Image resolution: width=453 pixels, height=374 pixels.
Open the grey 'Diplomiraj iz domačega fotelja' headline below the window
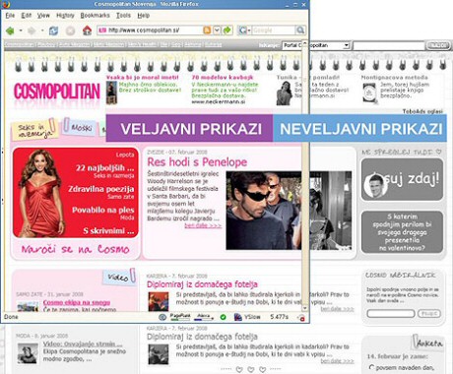tap(202, 337)
